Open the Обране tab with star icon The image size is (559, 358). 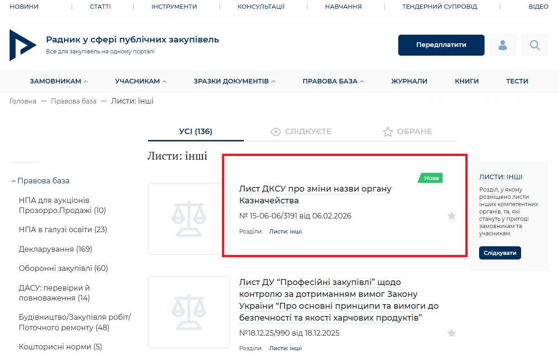click(x=407, y=132)
